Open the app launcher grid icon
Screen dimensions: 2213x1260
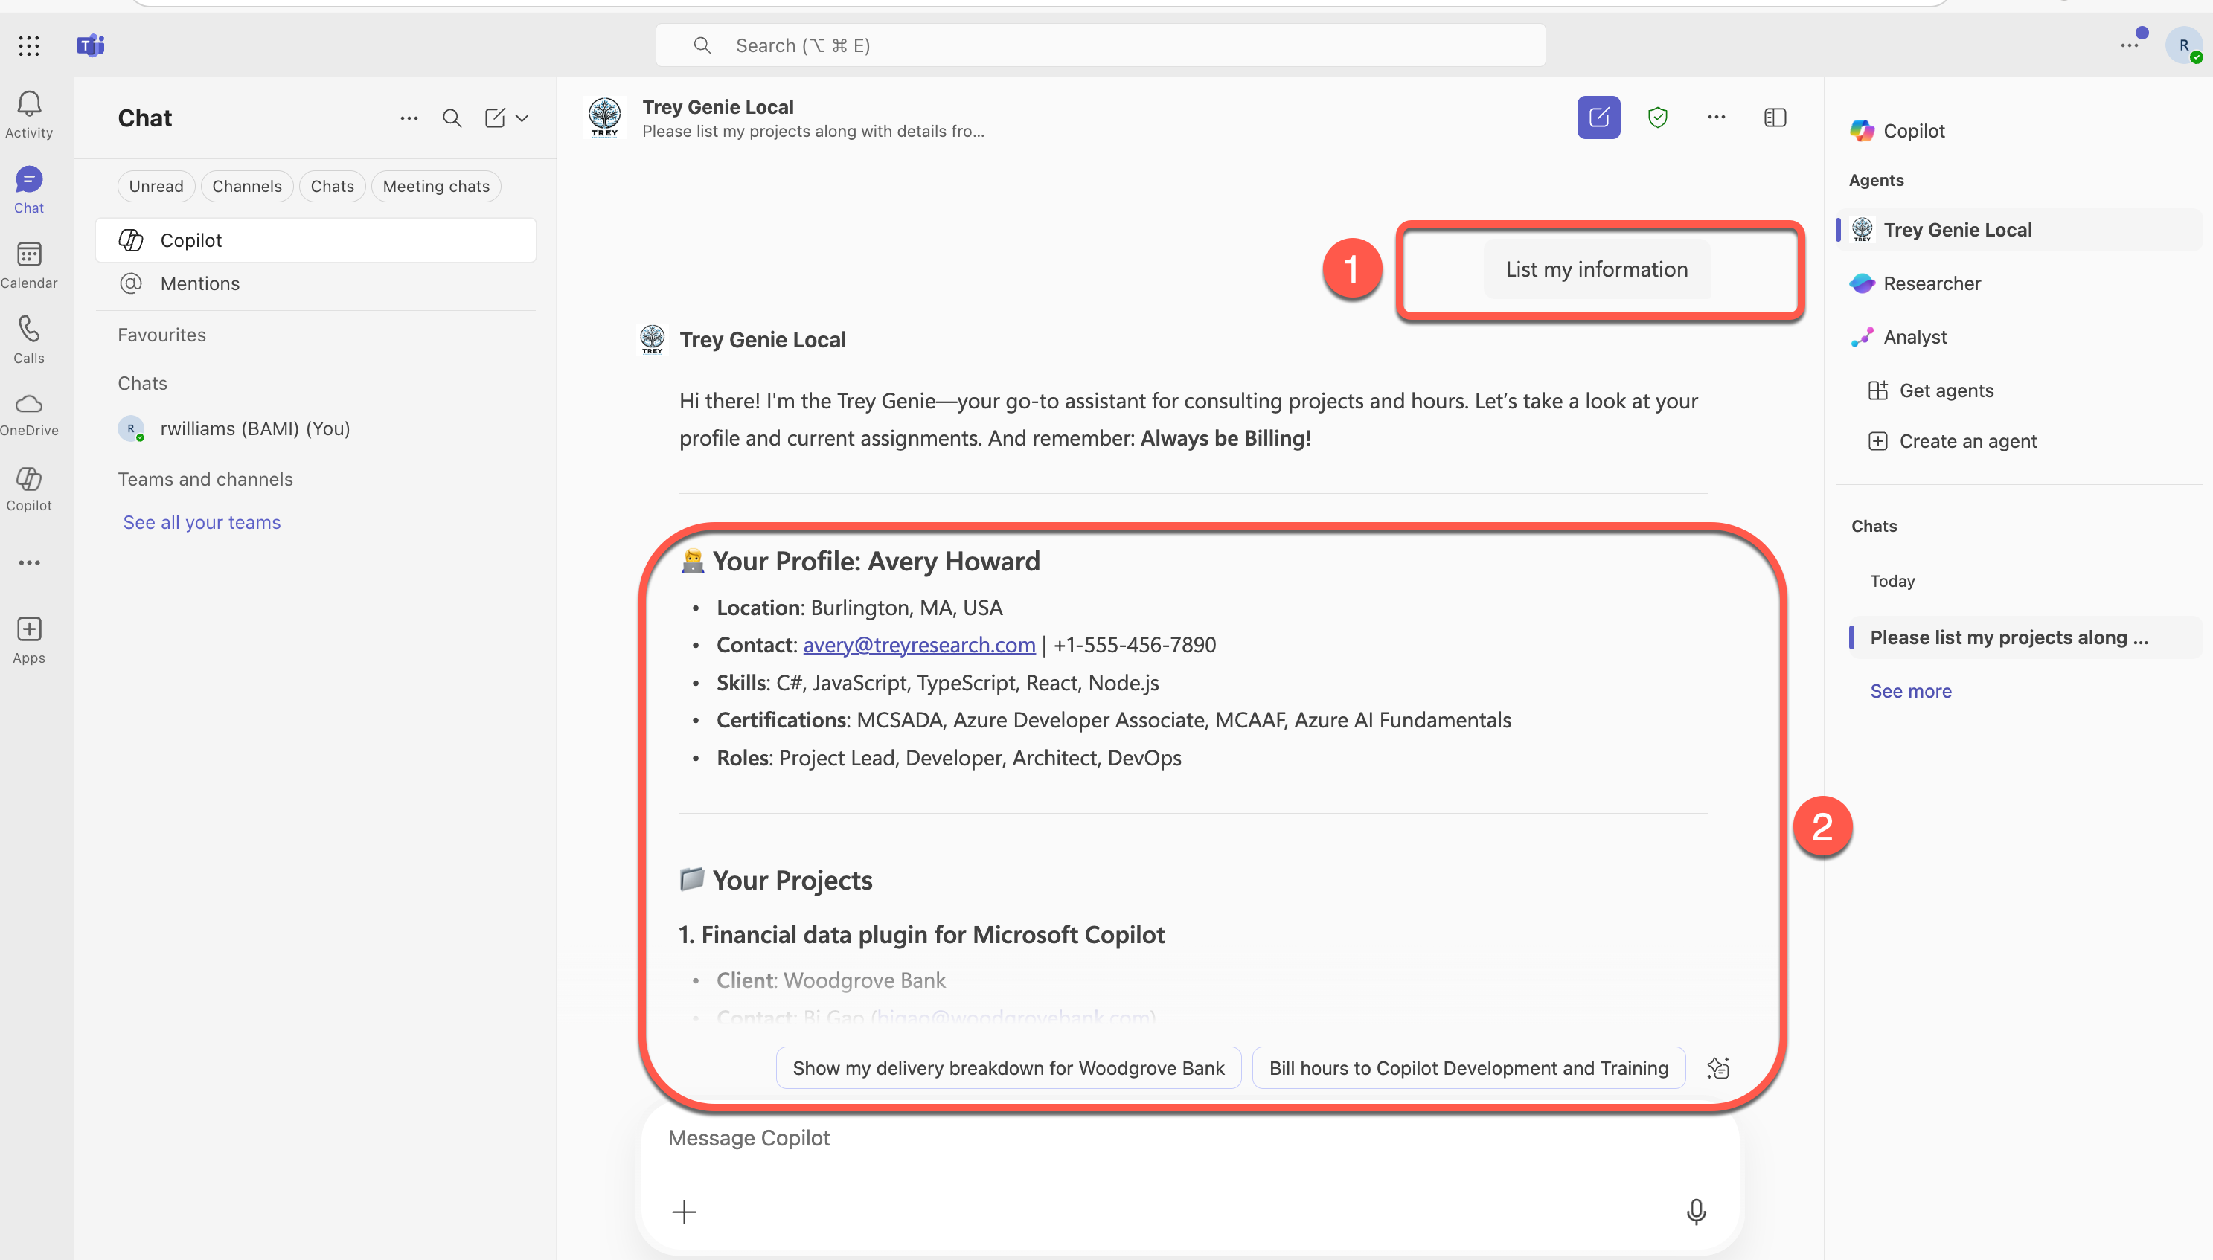tap(30, 46)
